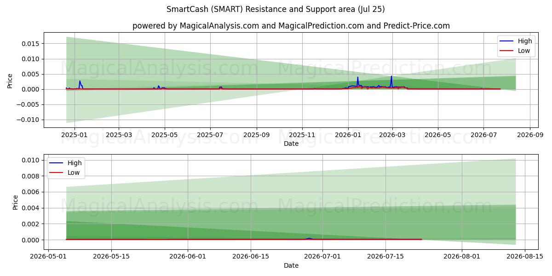Click the 'Price' axis label of the top chart

pyautogui.click(x=10, y=80)
